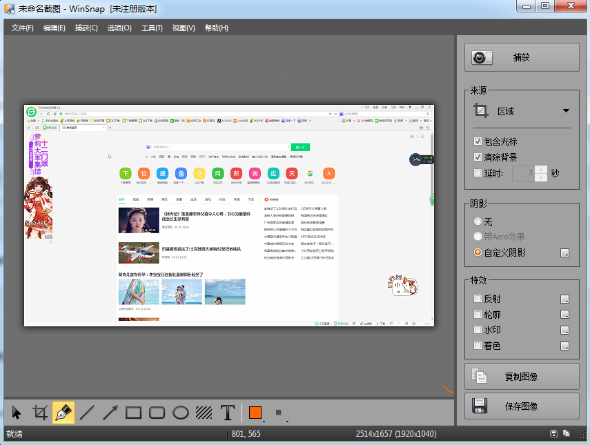Select the arrow pointer selection tool
This screenshot has height=445, width=590.
[x=17, y=413]
